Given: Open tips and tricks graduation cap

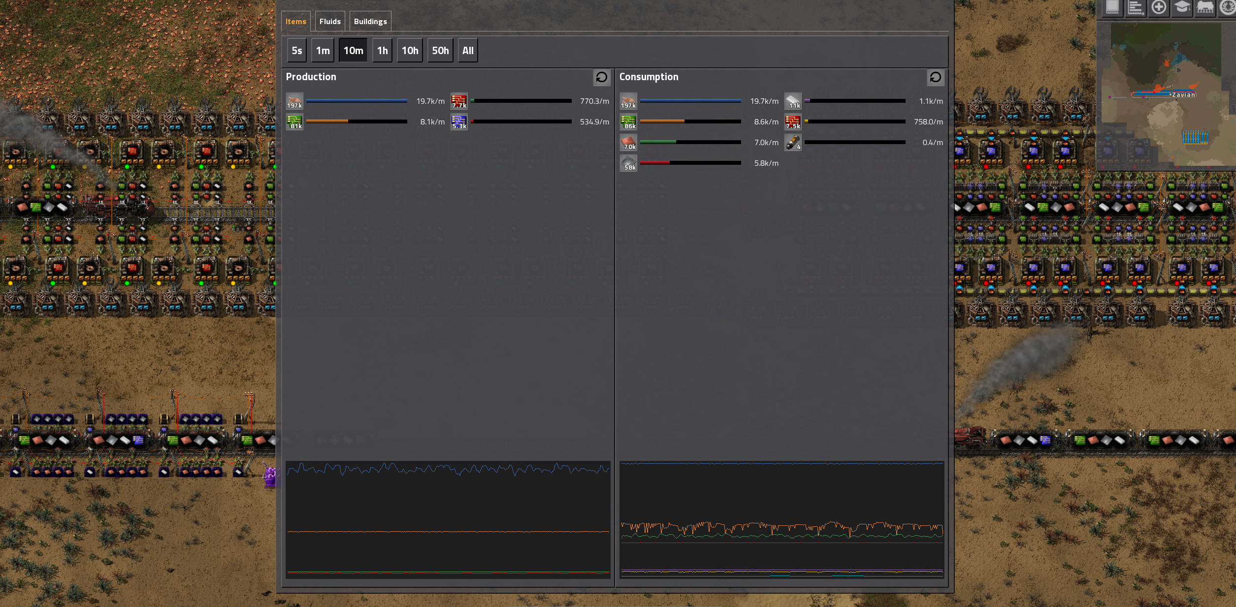Looking at the screenshot, I should click(1182, 7).
